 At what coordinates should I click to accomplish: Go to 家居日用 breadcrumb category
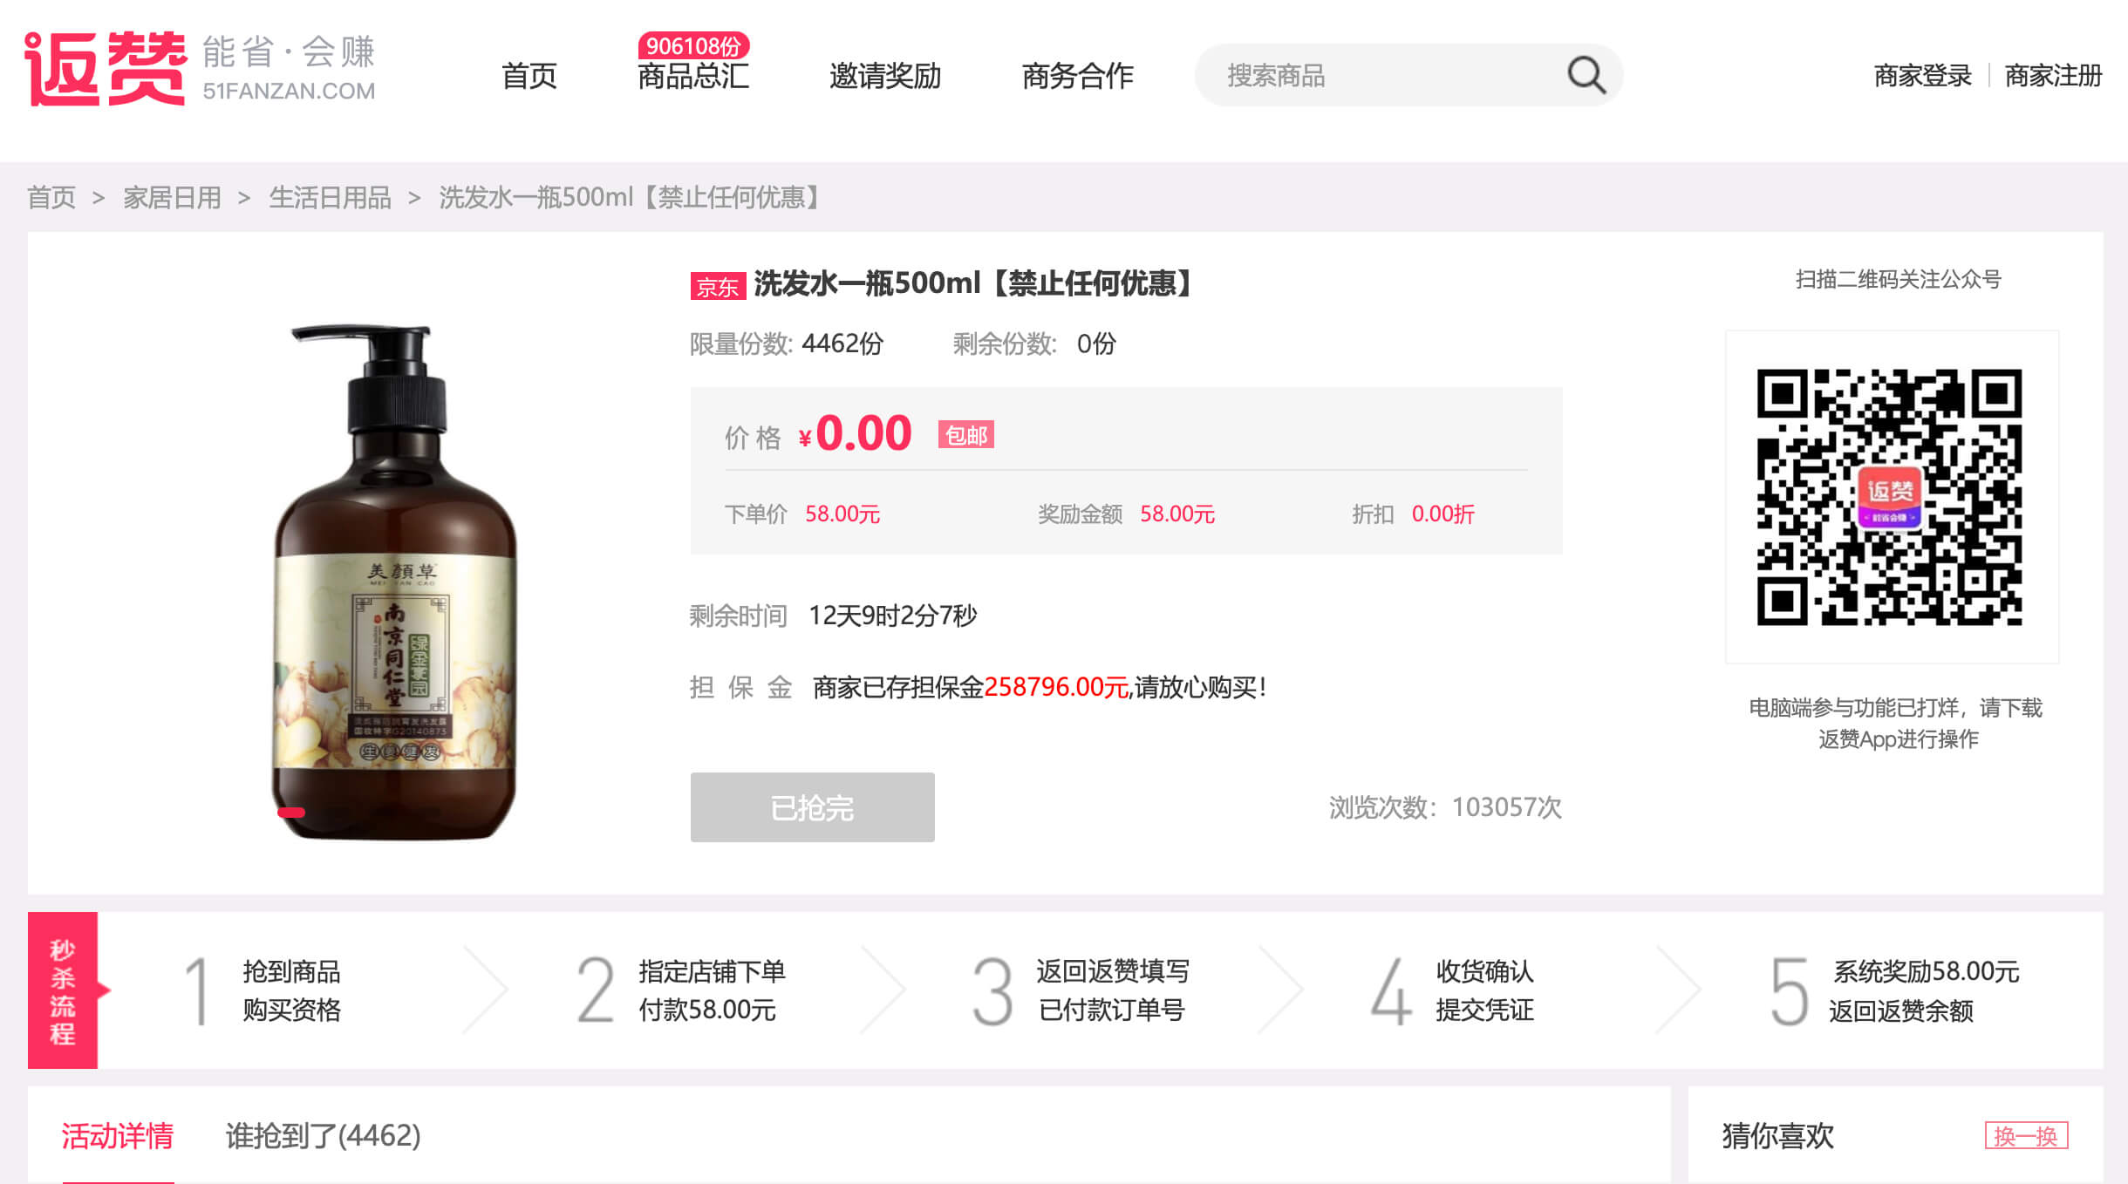(172, 198)
